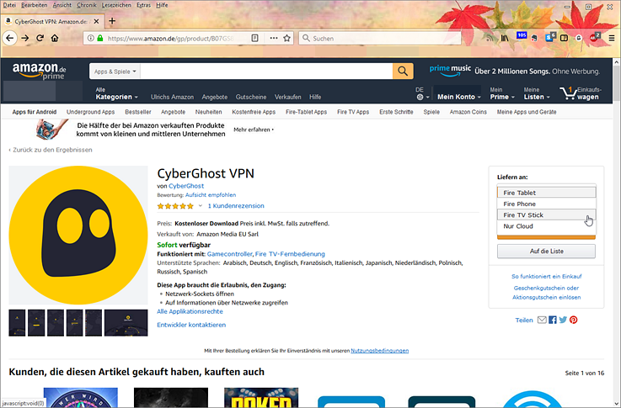This screenshot has width=621, height=408.
Task: Open a new browser tab
Action: (x=112, y=21)
